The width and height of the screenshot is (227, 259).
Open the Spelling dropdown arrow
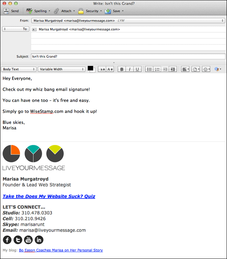tap(49, 11)
